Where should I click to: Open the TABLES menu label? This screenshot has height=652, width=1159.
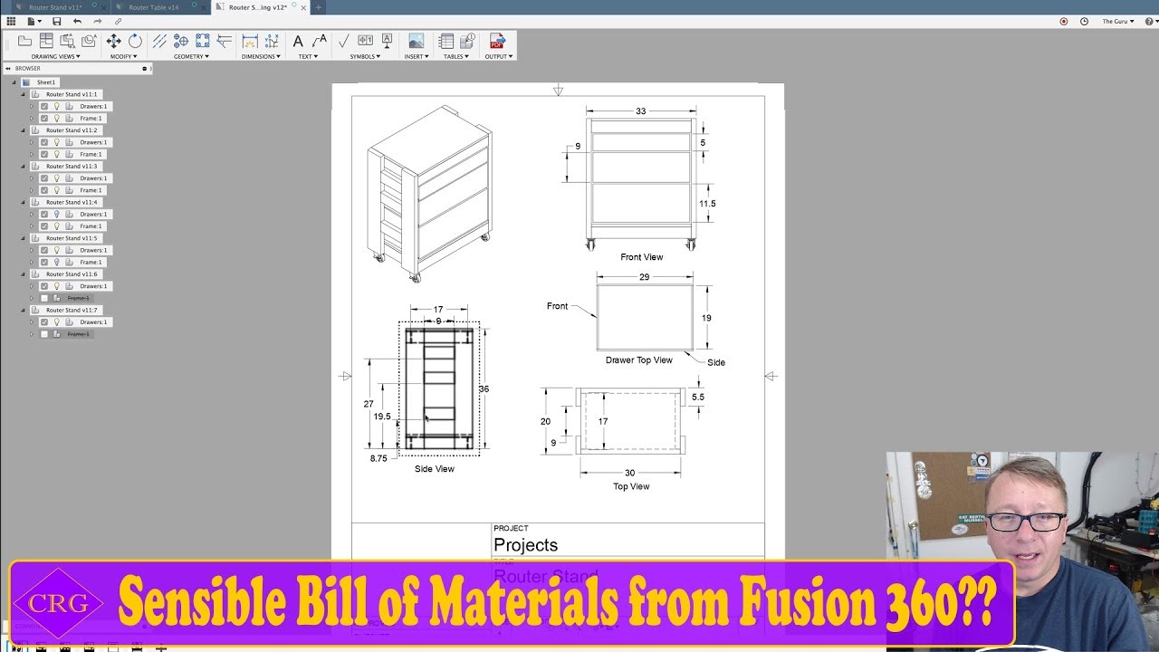[x=456, y=56]
